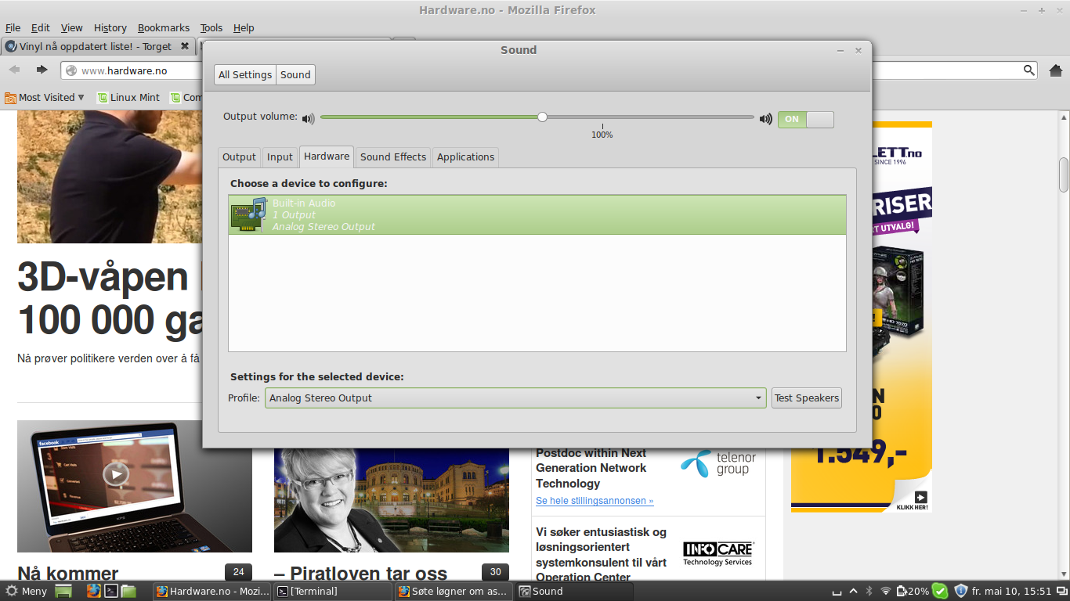Click the show desktop icon in panel
Image resolution: width=1070 pixels, height=601 pixels.
[63, 591]
